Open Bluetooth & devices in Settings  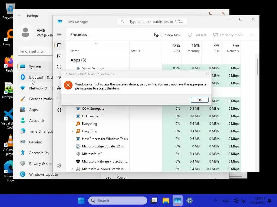35,77
